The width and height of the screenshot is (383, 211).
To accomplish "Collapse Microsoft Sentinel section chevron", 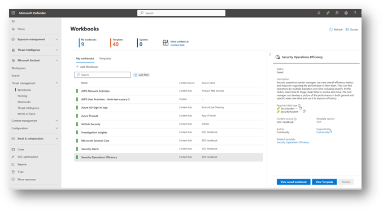I will [56, 60].
